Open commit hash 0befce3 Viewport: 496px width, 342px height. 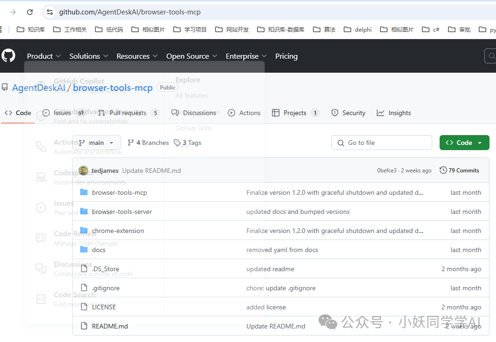click(387, 171)
